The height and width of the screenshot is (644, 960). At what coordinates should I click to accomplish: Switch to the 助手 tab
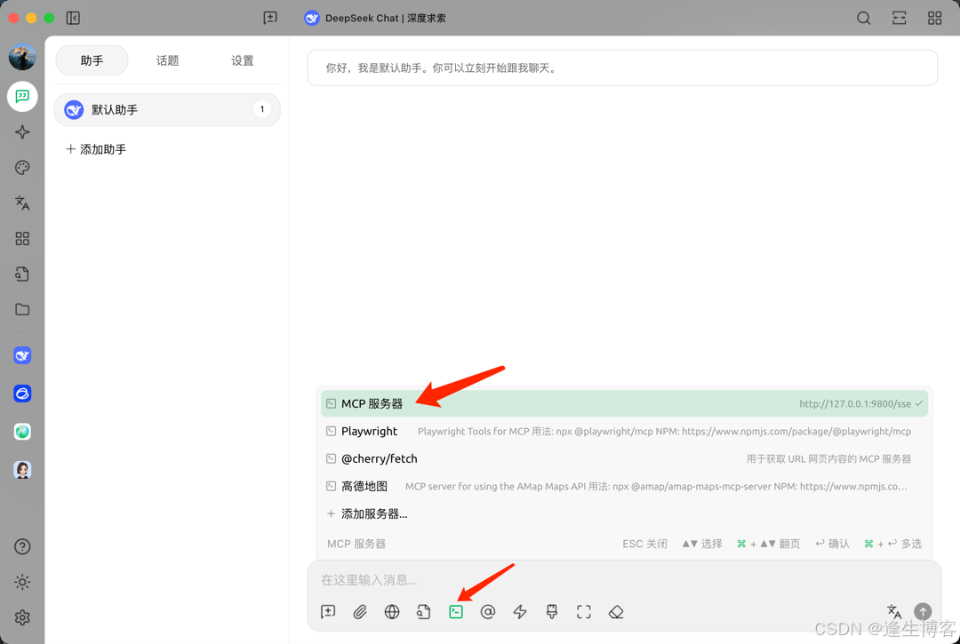click(x=92, y=60)
